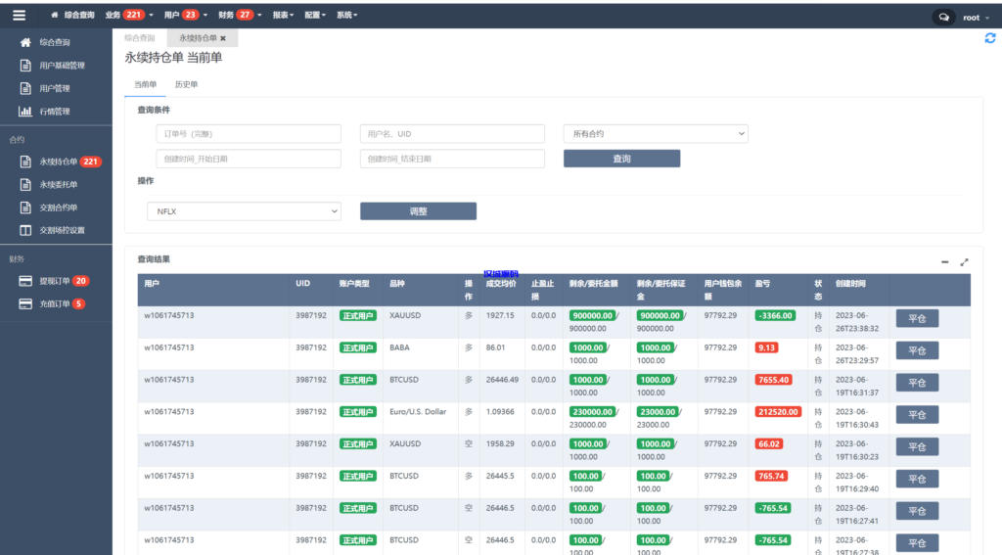Open the root user account dropdown
The width and height of the screenshot is (1002, 555).
click(974, 17)
